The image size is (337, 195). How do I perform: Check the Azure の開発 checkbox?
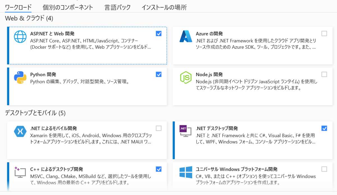(324, 34)
